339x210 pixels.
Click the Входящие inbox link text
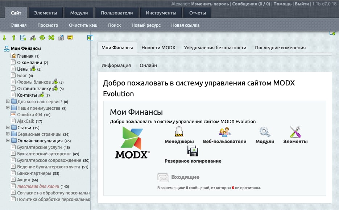185,177
